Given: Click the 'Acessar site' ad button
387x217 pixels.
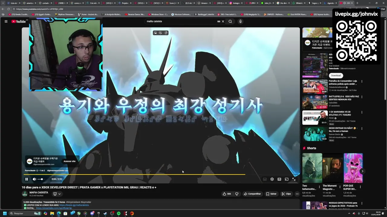Looking at the screenshot, I should coord(70,161).
